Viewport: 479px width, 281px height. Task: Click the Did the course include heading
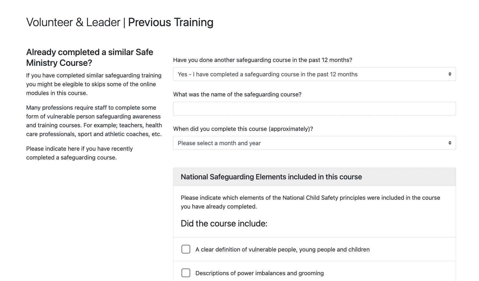(224, 223)
